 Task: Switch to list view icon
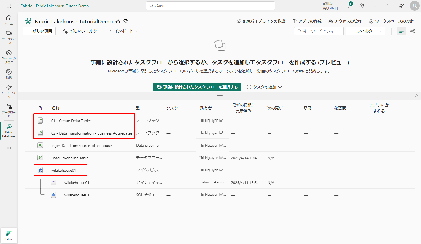point(401,31)
